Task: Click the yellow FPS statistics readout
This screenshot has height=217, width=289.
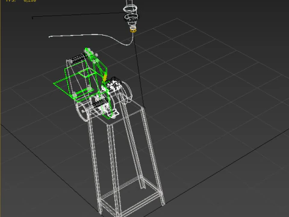Action: [21, 1]
